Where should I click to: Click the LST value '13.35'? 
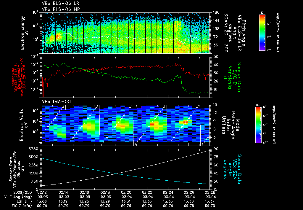pyautogui.click(x=168, y=201)
